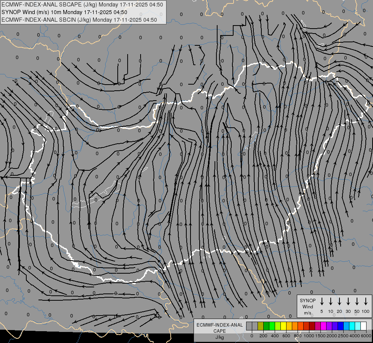This screenshot has height=343, width=373.
Task: Click the SBCIN title line in header
Action: (x=79, y=20)
